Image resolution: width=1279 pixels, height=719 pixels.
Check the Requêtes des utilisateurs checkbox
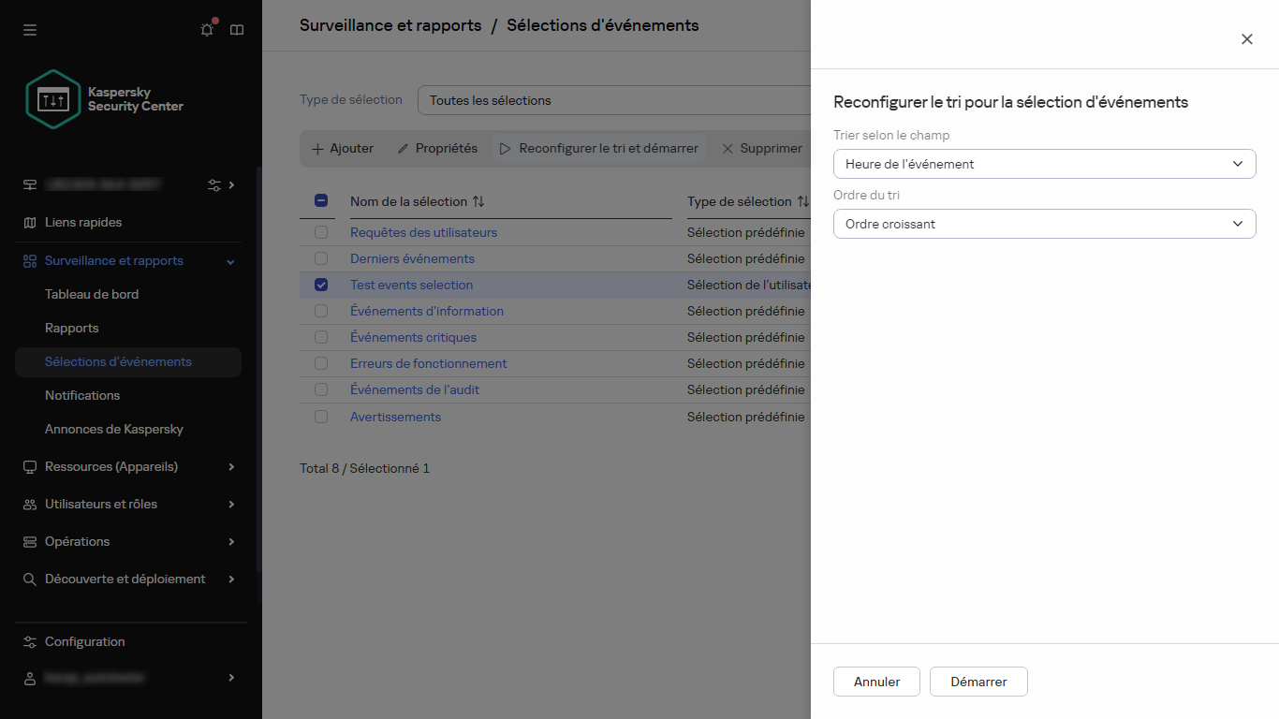(x=321, y=232)
